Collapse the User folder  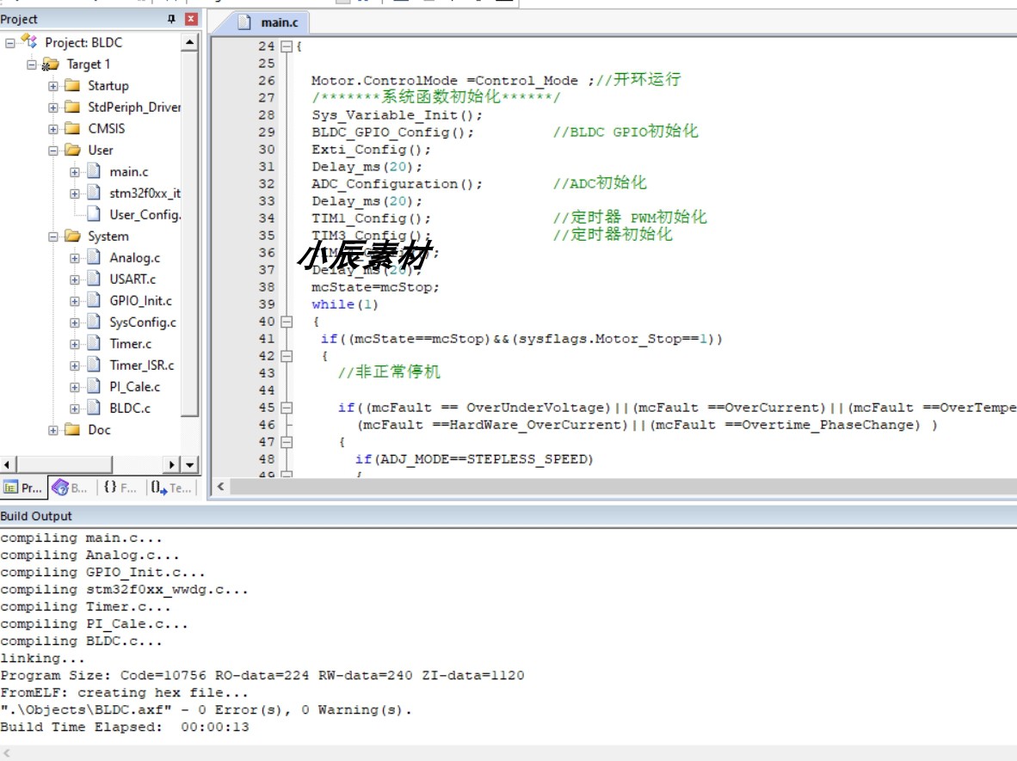pyautogui.click(x=53, y=150)
